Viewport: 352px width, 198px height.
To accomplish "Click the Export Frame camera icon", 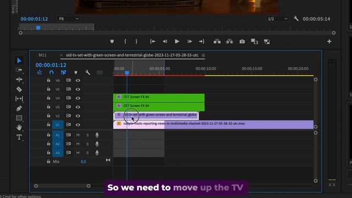I will (242, 42).
